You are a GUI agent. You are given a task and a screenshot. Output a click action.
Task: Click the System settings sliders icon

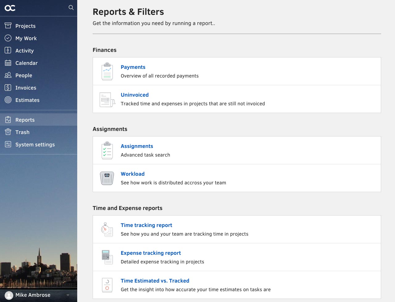(8, 144)
